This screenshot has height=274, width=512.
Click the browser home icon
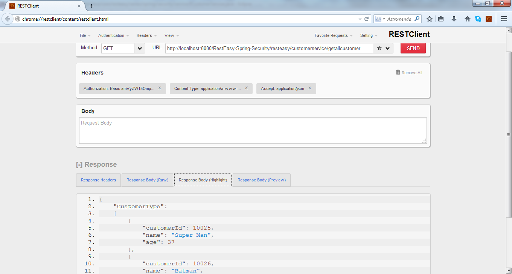(x=467, y=18)
